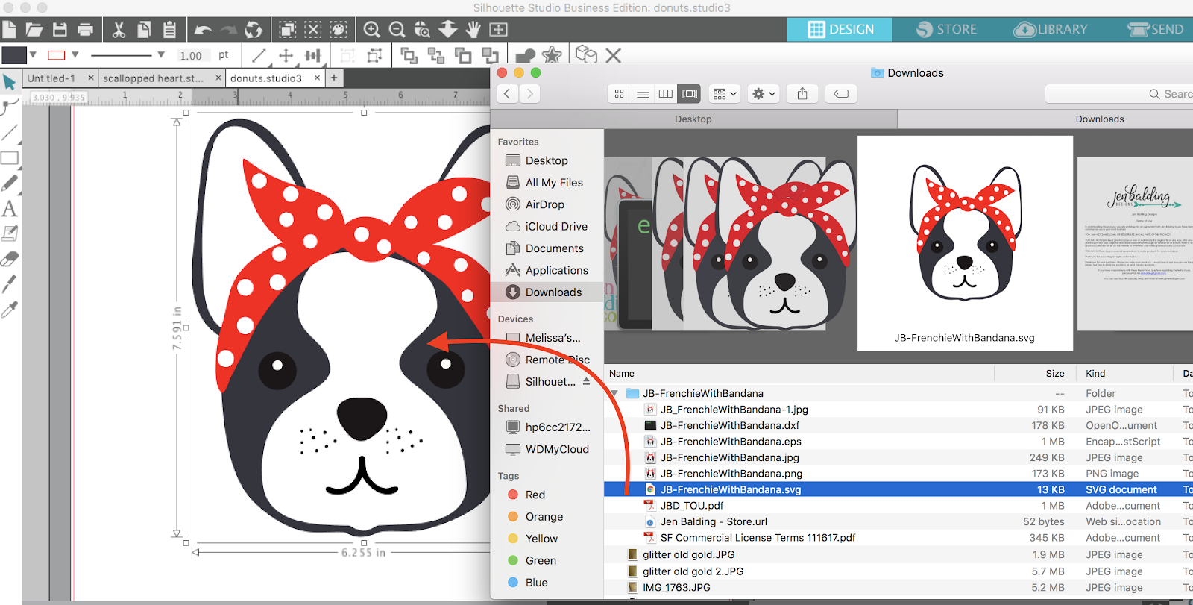Go back in Finder window
The height and width of the screenshot is (605, 1193).
(507, 93)
